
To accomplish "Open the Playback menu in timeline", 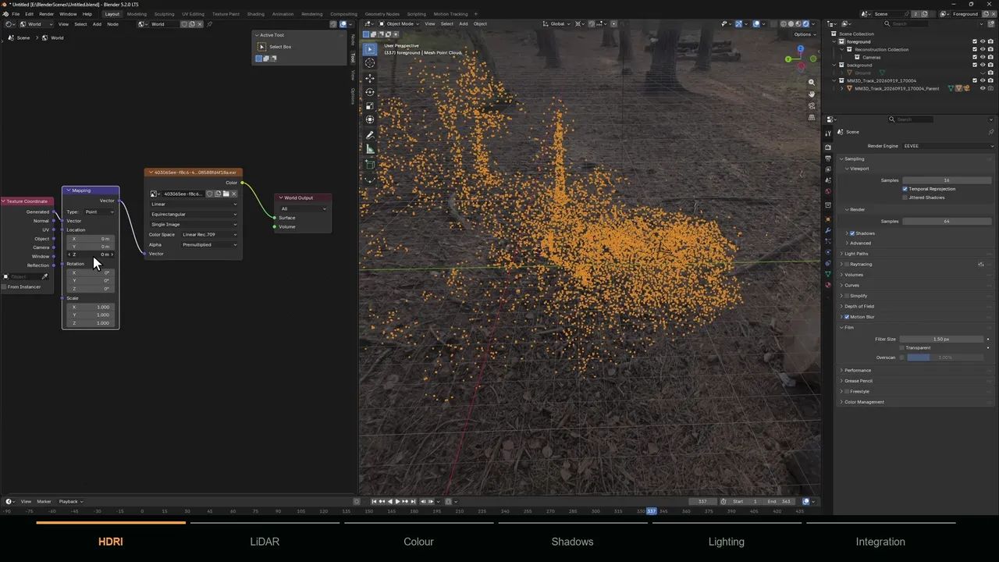I will coord(69,501).
